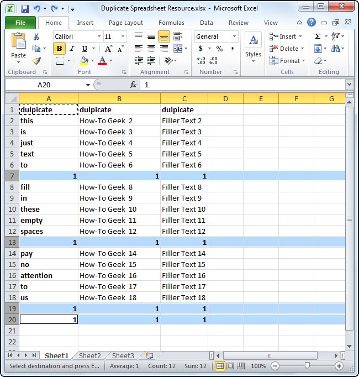Click the Clear eraser icon
Screen dimensions: 359x377
coord(318,61)
